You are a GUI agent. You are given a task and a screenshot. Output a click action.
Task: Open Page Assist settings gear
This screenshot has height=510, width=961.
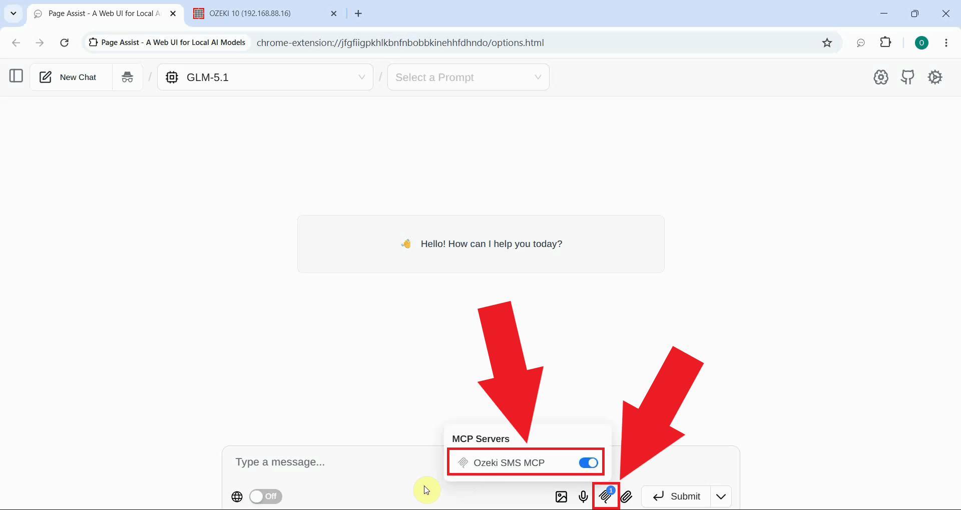[x=935, y=77]
